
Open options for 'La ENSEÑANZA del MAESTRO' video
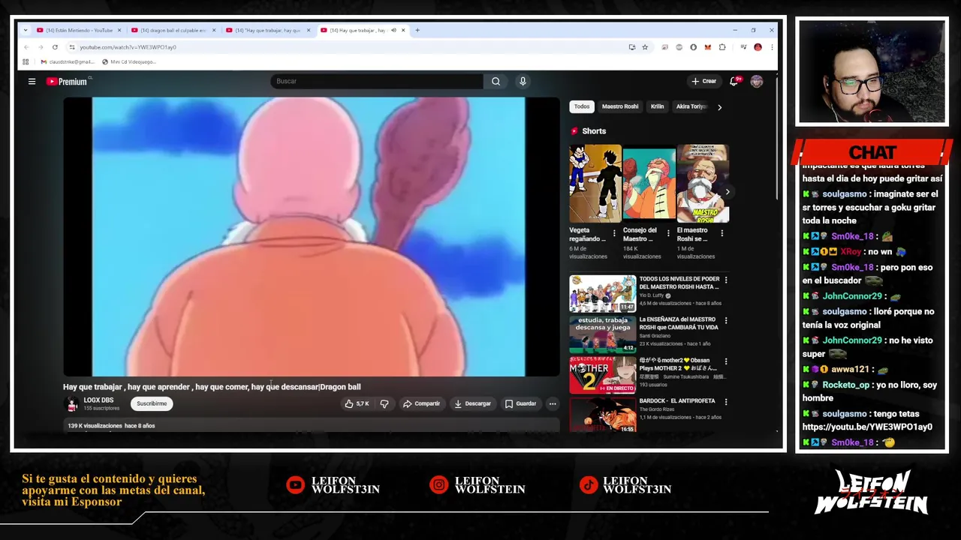[x=725, y=320]
